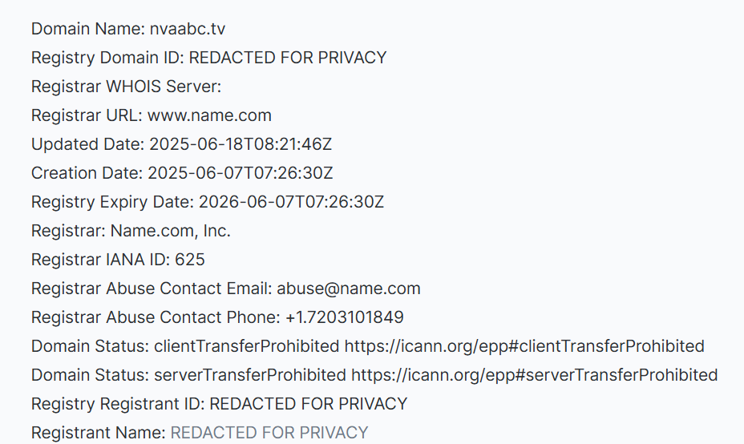Click the serverTransferProhibited status text
The image size is (744, 444).
coord(250,375)
